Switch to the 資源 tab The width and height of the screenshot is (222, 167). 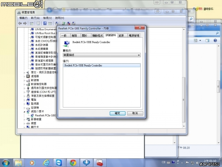pos(122,35)
